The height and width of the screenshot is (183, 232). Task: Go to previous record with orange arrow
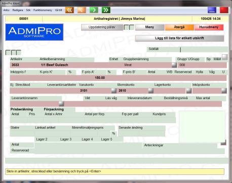click(x=82, y=10)
